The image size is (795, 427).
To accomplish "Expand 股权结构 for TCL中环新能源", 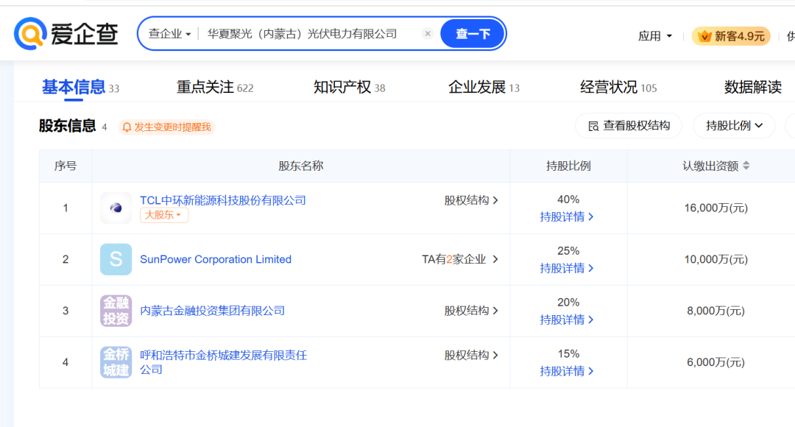I will pos(471,200).
